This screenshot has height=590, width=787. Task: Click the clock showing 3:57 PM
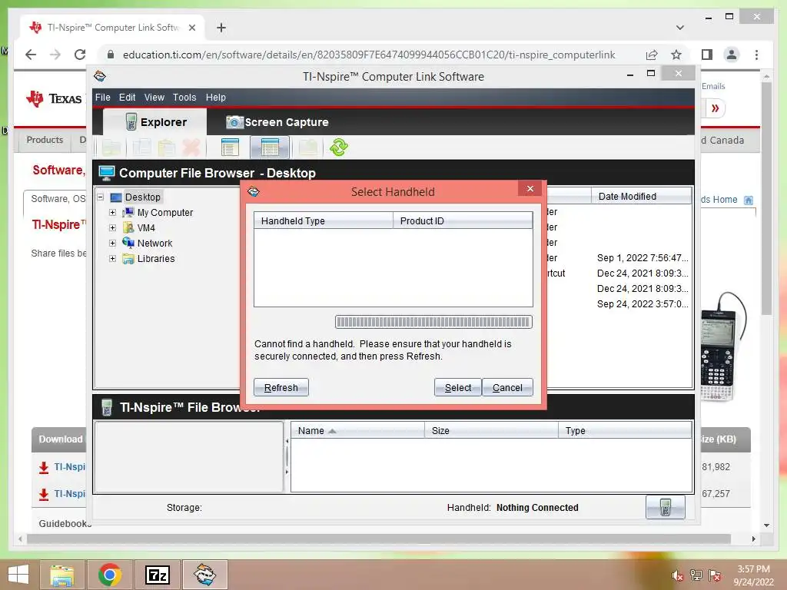coord(753,569)
